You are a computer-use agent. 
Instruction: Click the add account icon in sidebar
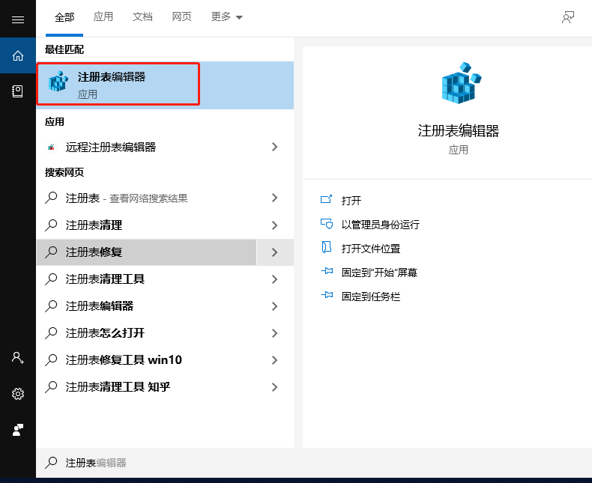point(18,357)
